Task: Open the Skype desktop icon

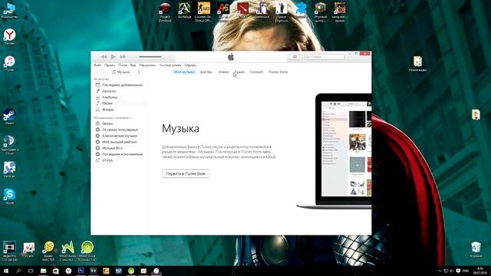Action: 9,196
